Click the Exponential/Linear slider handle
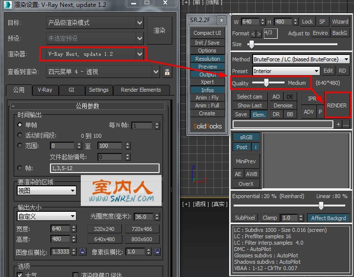 [321, 205]
